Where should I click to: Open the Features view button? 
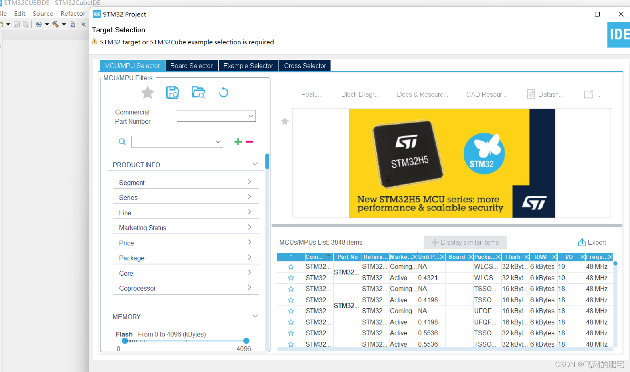coord(312,94)
